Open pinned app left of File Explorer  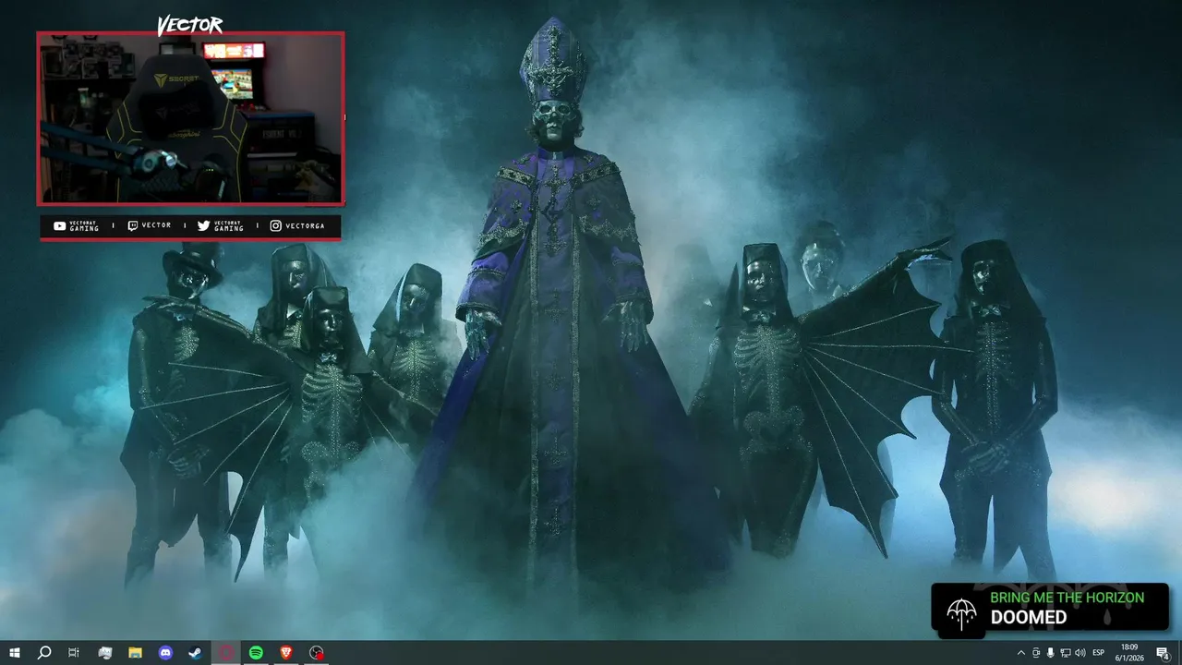click(x=104, y=653)
